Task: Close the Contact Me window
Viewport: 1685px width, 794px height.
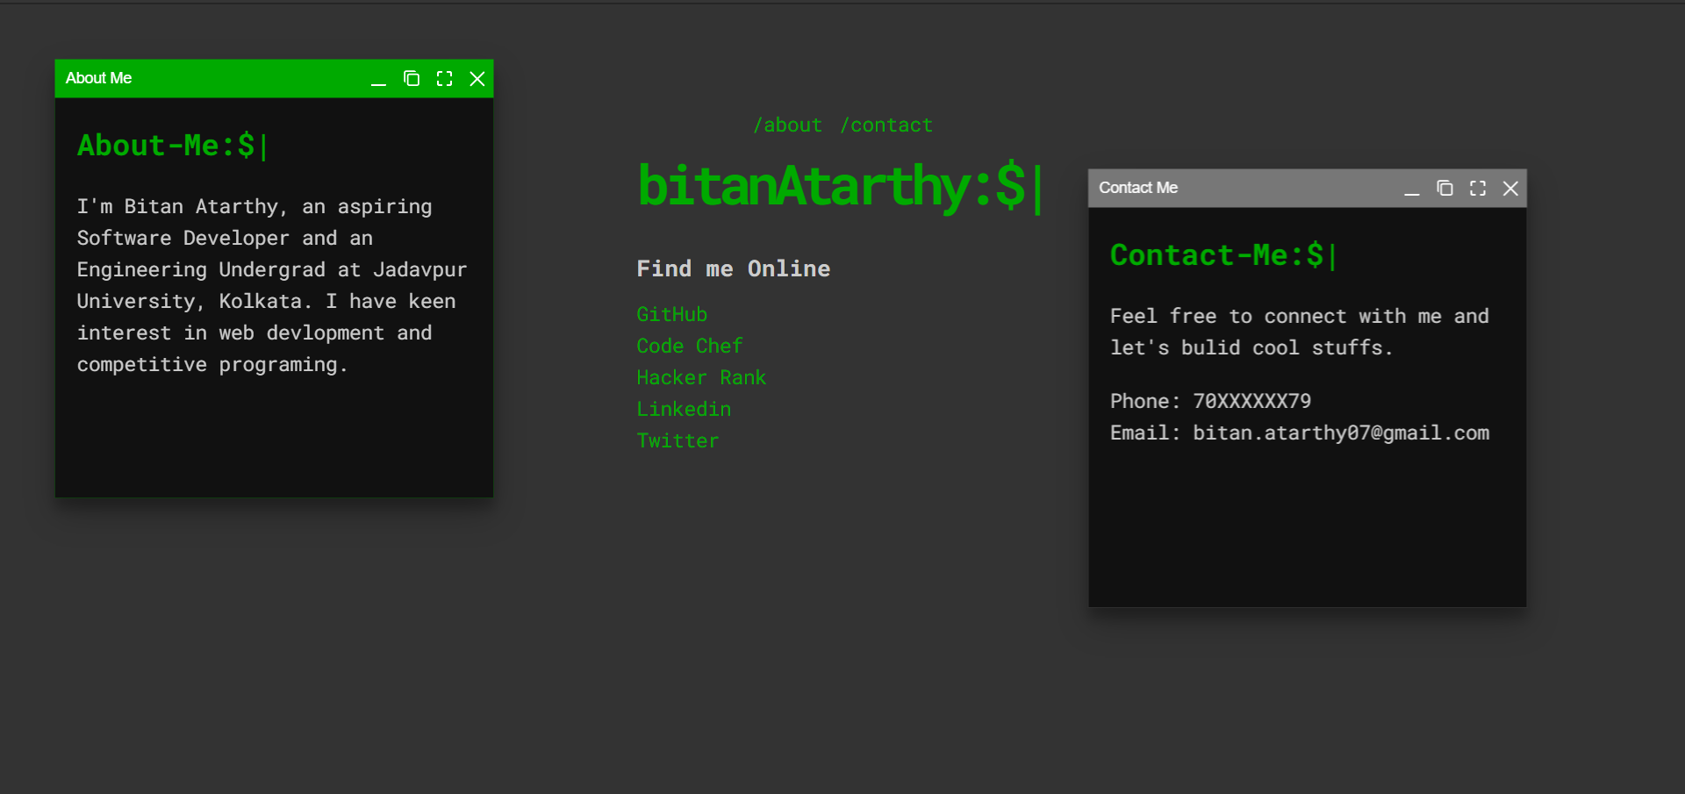Action: point(1510,188)
